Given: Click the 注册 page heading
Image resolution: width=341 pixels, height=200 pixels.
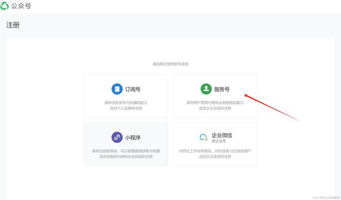Looking at the screenshot, I should (13, 25).
